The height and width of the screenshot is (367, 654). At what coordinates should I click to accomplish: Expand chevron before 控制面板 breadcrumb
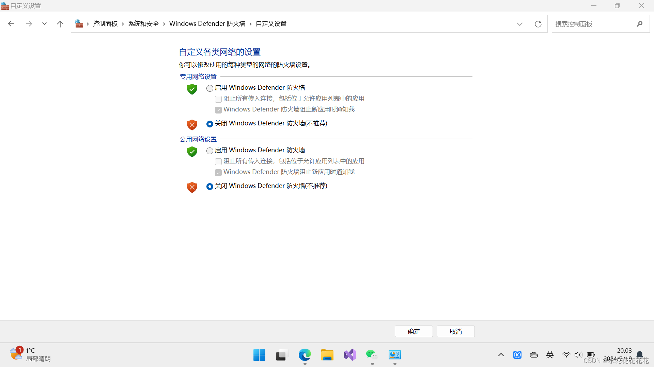[x=88, y=24]
